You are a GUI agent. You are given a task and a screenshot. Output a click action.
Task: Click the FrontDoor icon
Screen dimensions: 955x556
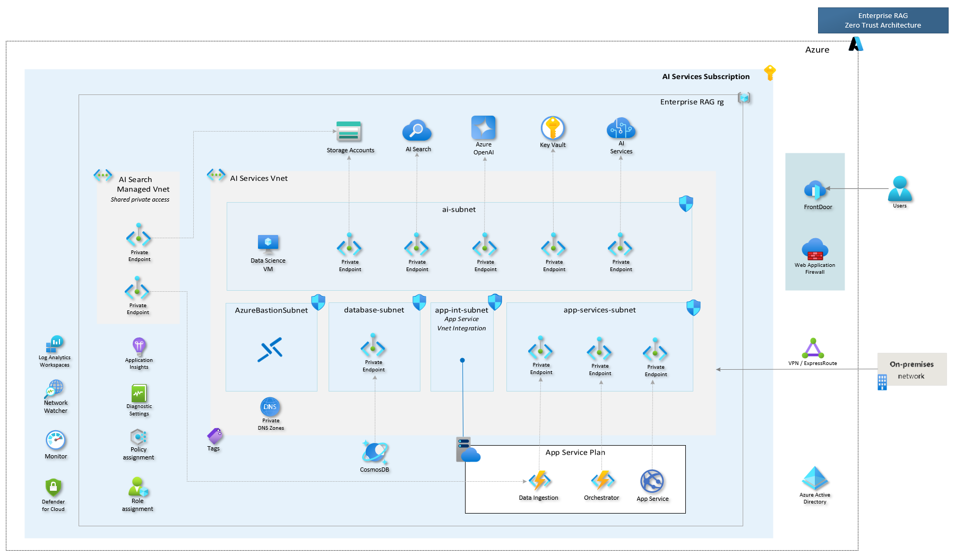coord(815,191)
